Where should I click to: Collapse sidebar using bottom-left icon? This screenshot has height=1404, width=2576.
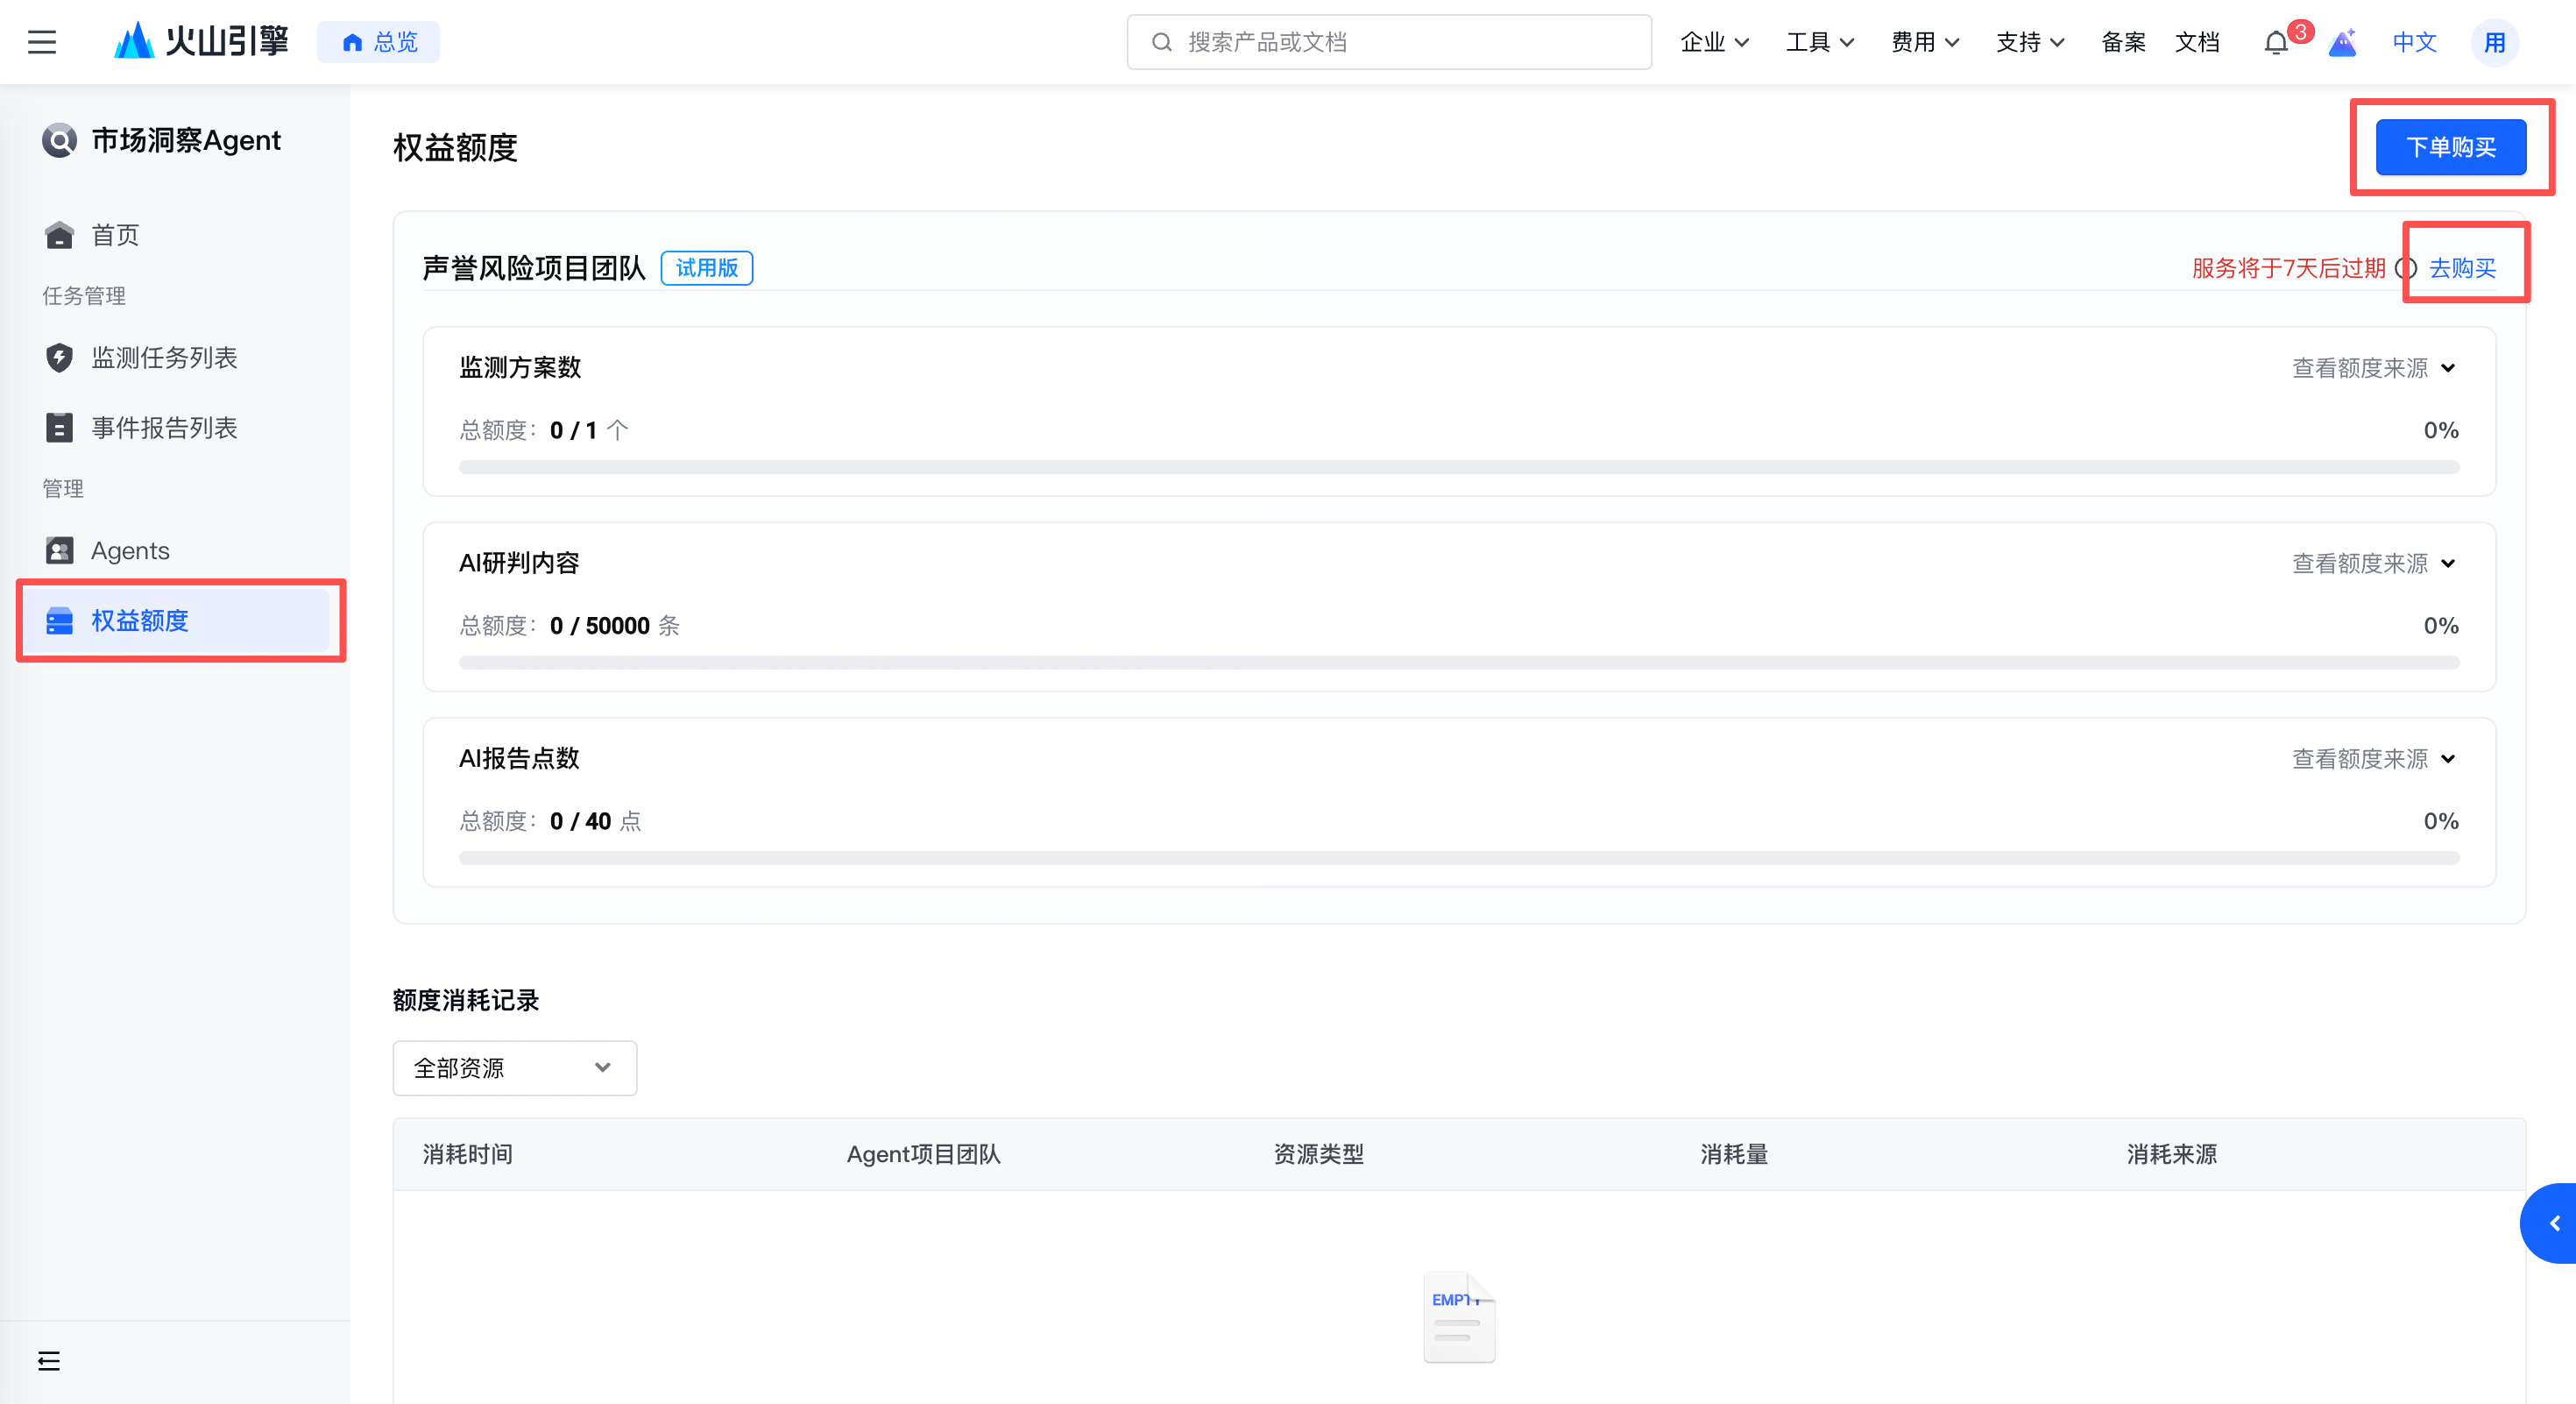pyautogui.click(x=48, y=1361)
